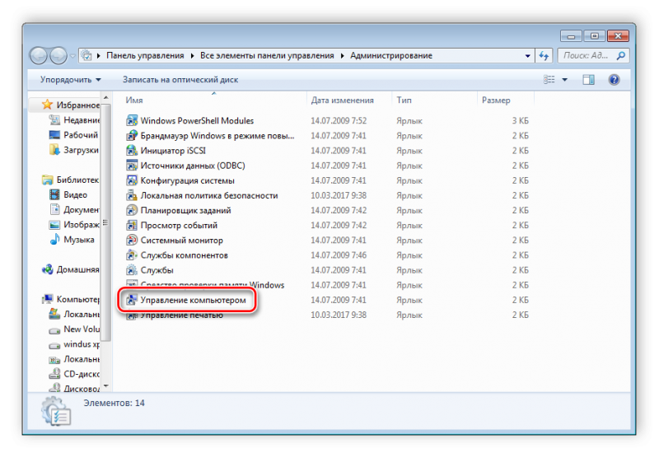Click the 3 КБ size cell
The image size is (659, 458).
521,120
